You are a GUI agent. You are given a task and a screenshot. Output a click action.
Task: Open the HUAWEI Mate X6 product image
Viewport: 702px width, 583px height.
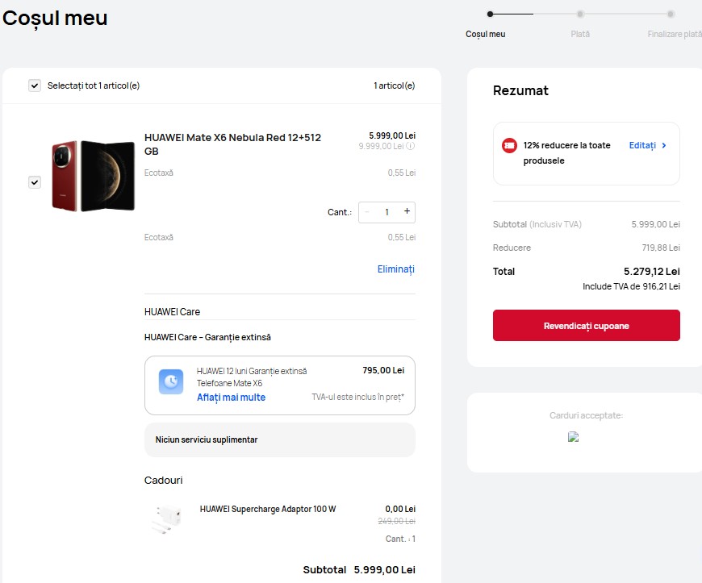[94, 176]
